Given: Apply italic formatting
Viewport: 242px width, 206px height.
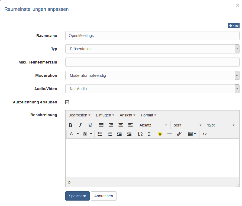Looking at the screenshot, I should (80, 125).
